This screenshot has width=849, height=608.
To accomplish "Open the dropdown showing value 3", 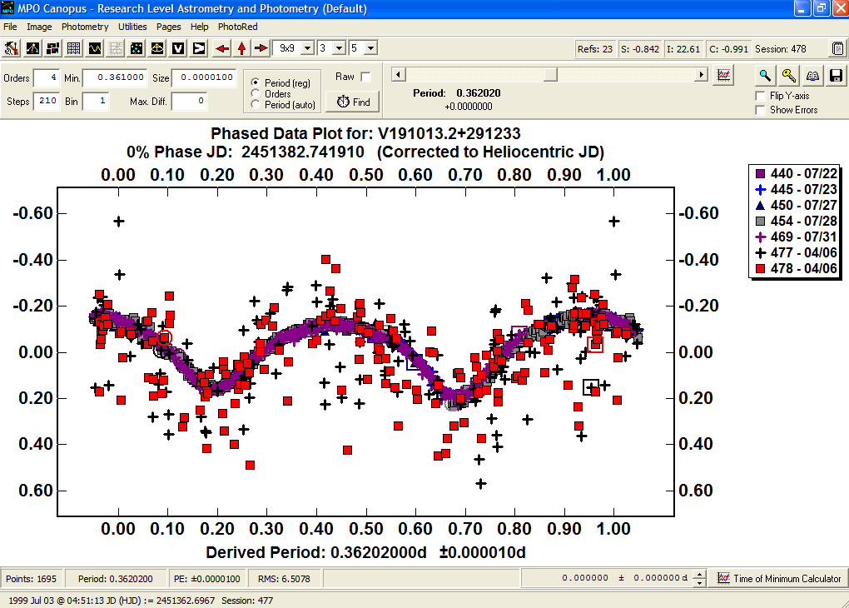I will tap(339, 48).
